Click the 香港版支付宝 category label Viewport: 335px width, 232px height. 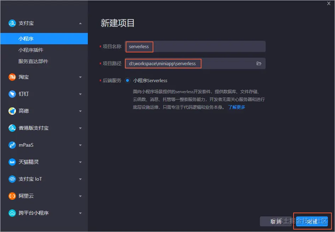coord(34,128)
